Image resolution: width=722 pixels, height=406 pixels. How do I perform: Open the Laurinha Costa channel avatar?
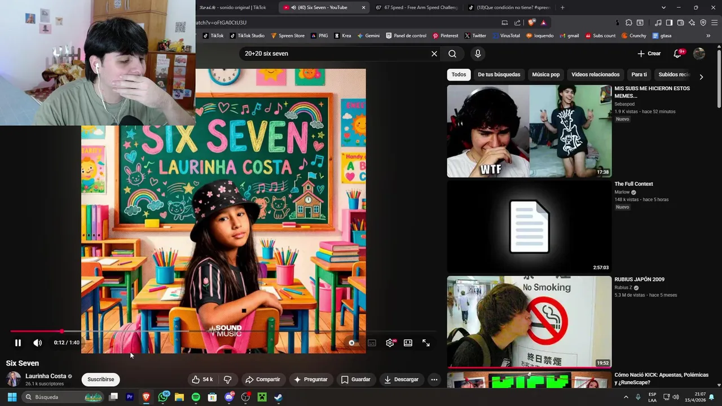[14, 379]
